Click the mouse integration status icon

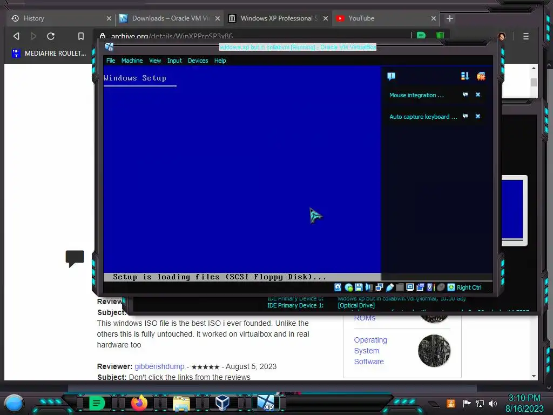tap(441, 287)
